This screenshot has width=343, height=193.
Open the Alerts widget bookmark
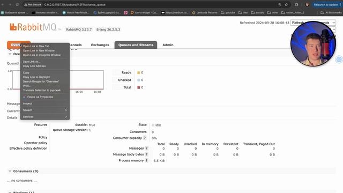pos(144,13)
